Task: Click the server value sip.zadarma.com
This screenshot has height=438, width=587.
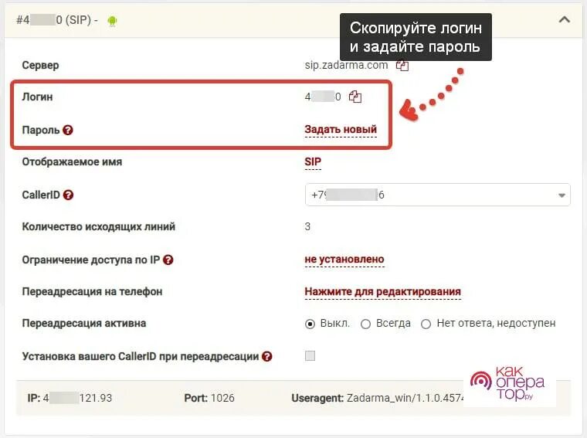Action: 346,65
